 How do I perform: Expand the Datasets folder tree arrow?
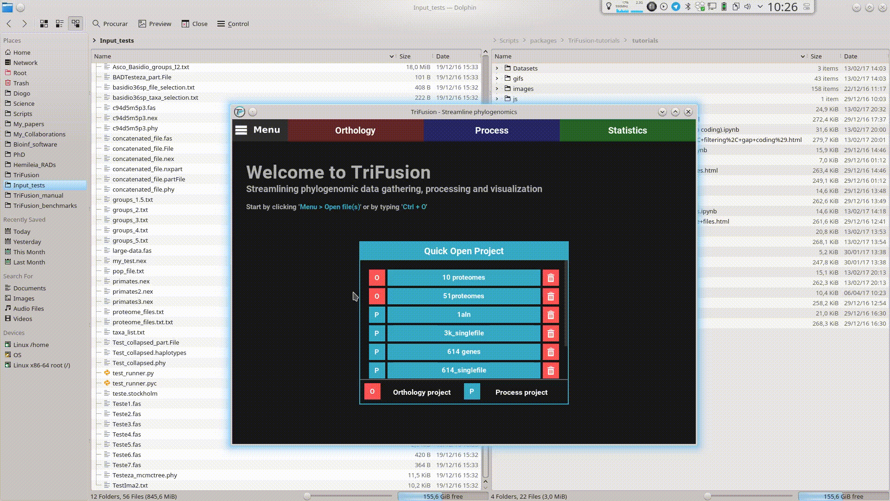point(497,68)
